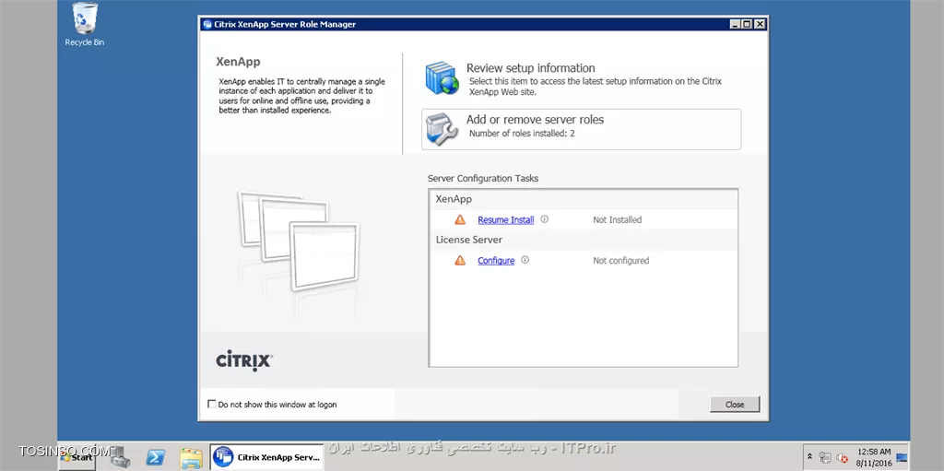Viewport: 944px width, 471px height.
Task: Click the Resume Install link
Action: (x=506, y=220)
